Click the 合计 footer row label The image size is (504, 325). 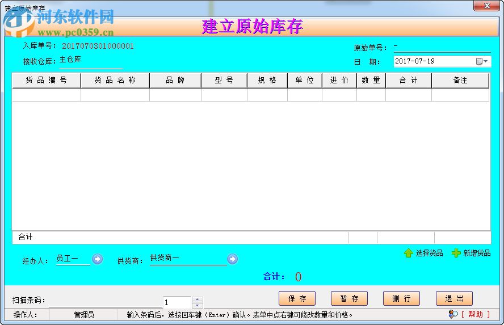coord(26,237)
